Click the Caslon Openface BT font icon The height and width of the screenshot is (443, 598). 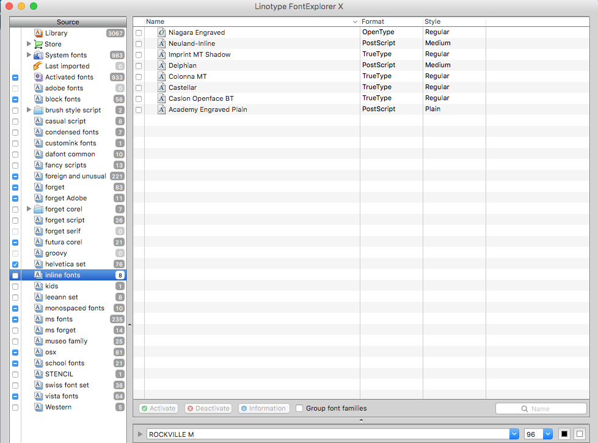click(x=162, y=98)
